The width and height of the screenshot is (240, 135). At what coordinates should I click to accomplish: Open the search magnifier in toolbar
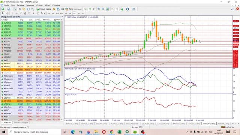[x=232, y=9]
